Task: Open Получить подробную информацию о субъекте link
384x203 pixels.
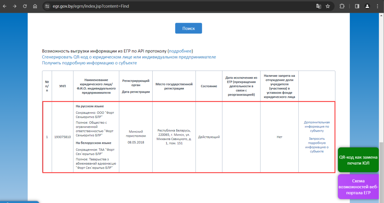Action: [x=89, y=63]
